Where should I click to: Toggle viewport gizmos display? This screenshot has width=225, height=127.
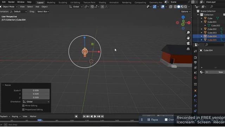(155, 7)
